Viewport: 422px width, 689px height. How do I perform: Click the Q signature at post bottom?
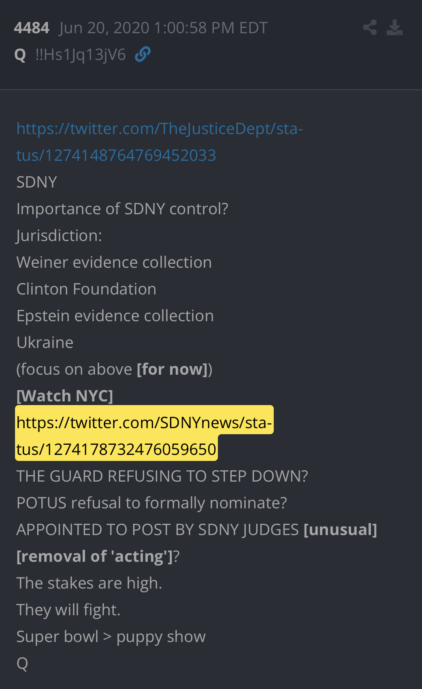coord(22,663)
